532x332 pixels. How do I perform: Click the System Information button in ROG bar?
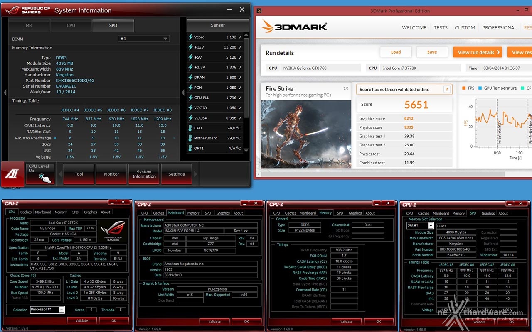pyautogui.click(x=144, y=174)
